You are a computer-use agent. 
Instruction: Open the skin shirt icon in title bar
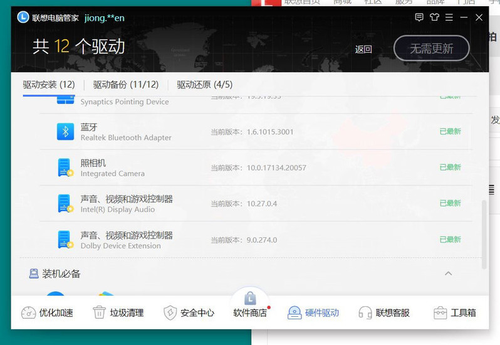click(434, 17)
